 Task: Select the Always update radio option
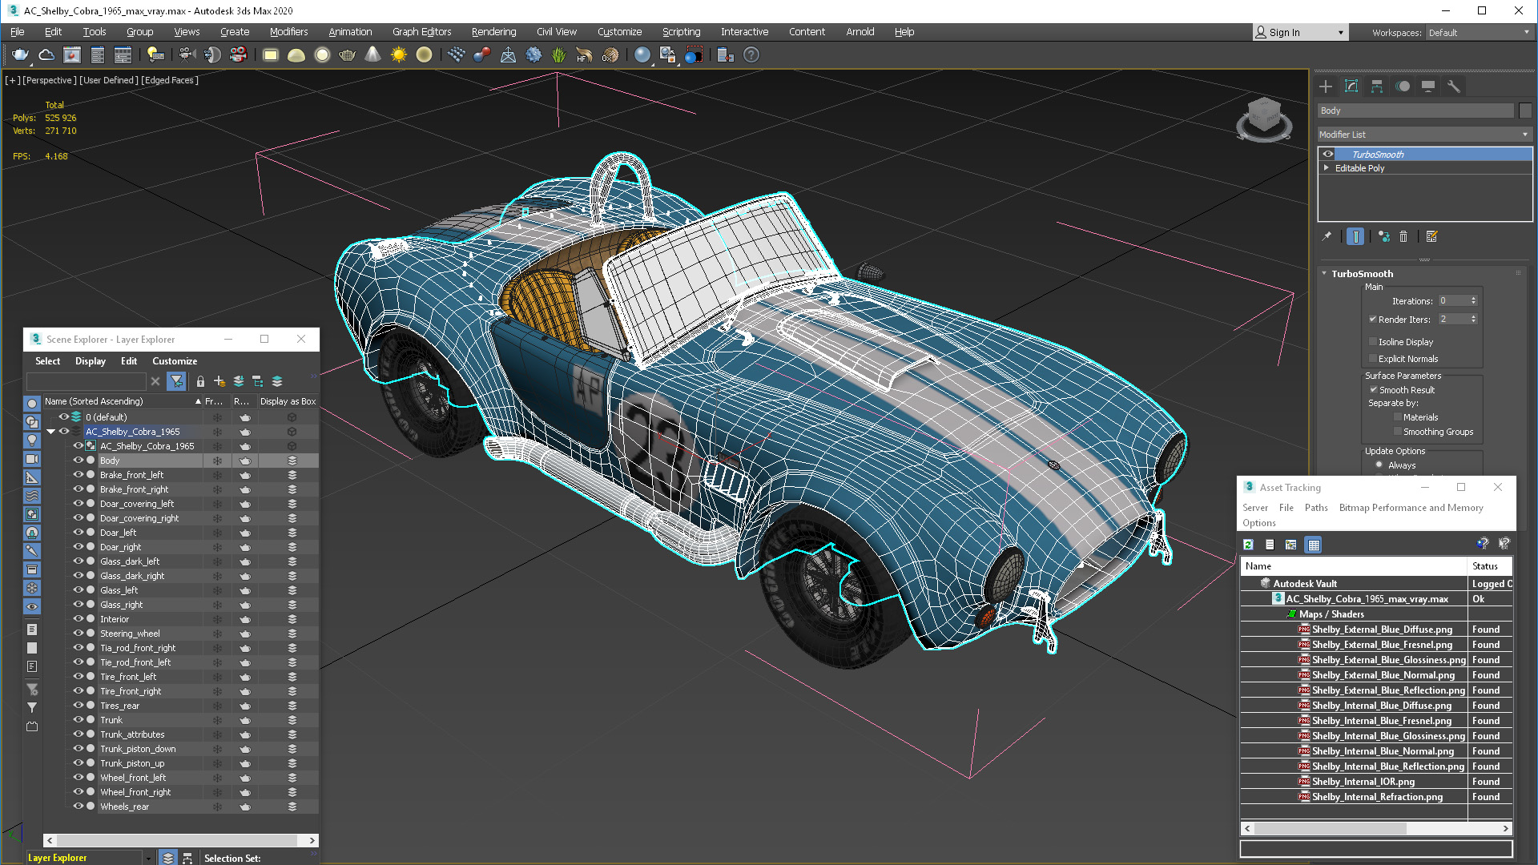point(1379,465)
